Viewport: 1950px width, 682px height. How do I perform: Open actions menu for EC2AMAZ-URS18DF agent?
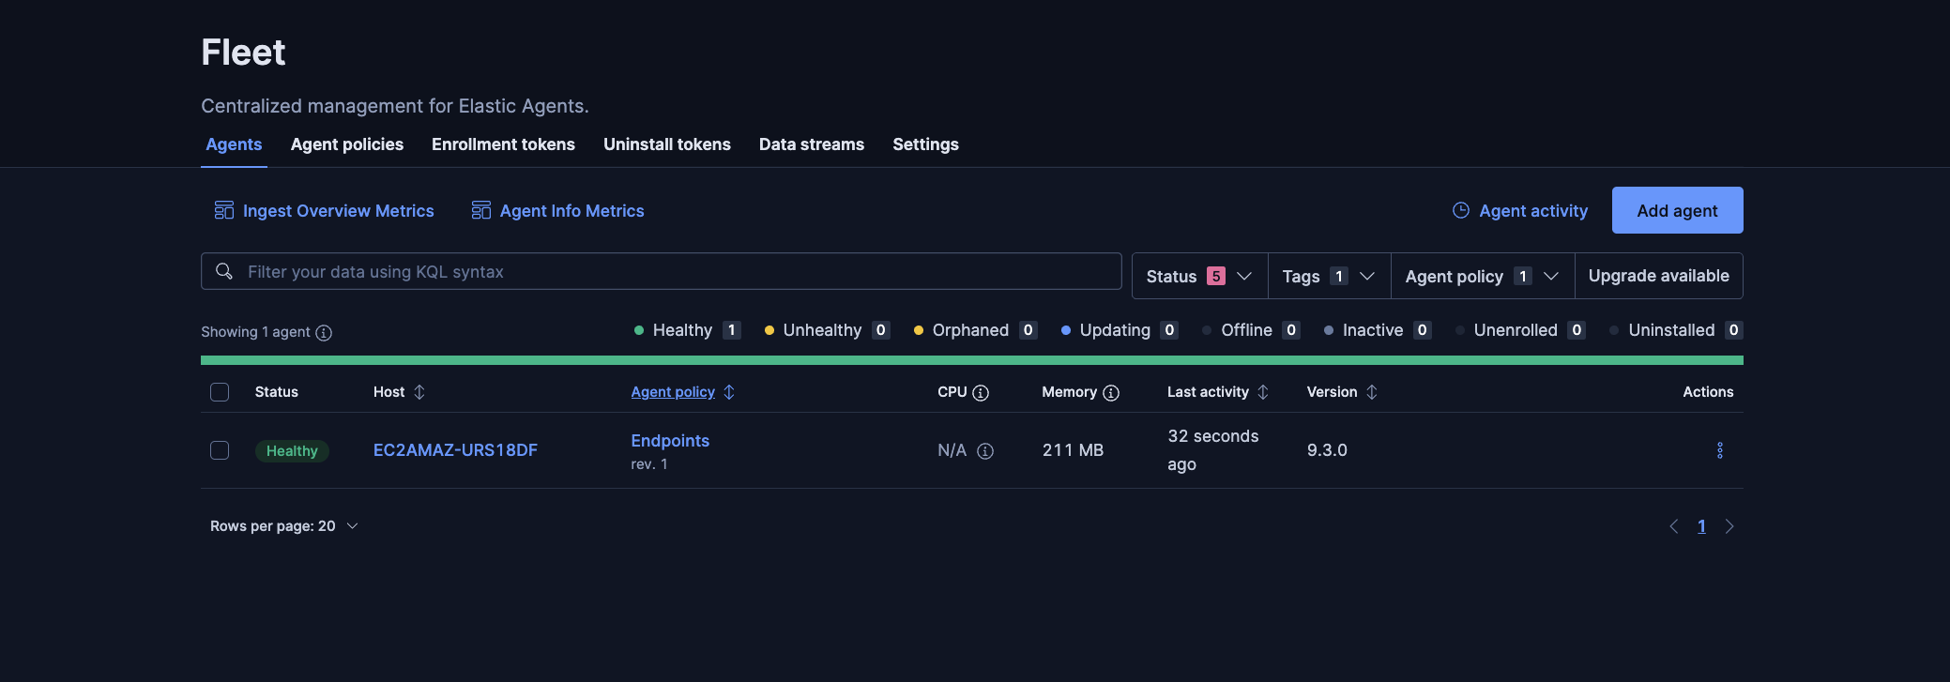click(x=1719, y=450)
